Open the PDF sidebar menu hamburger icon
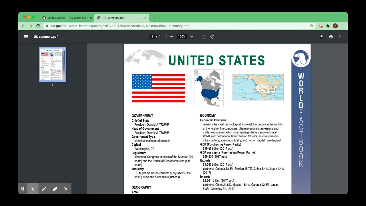Screen dimensions: 366x206 point(26,37)
